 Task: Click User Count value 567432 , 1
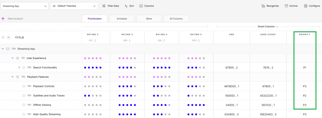(x=268, y=105)
